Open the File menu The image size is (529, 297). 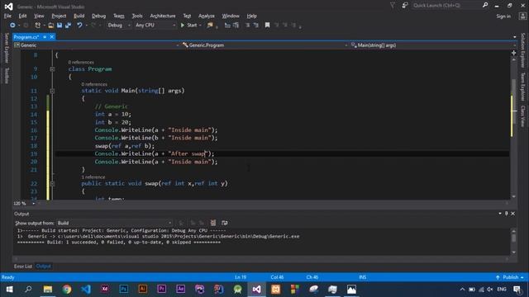pyautogui.click(x=7, y=16)
